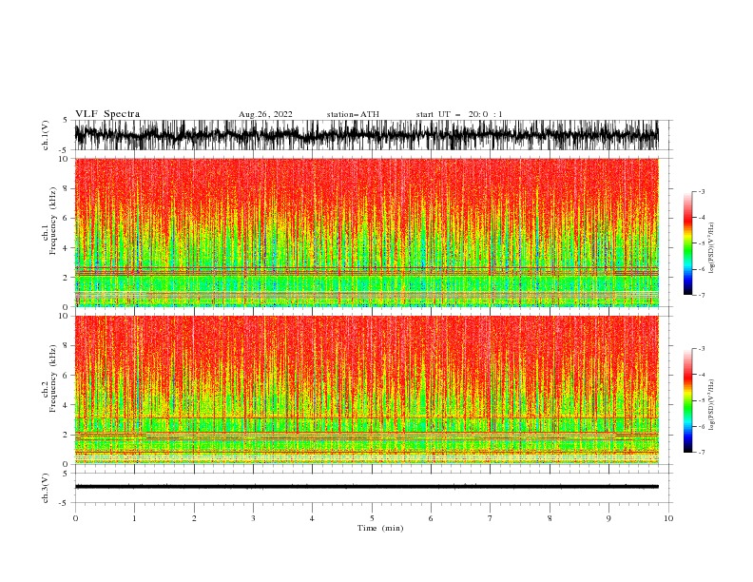Click the ch.2 spectrogram plot
The width and height of the screenshot is (753, 582).
click(367, 390)
